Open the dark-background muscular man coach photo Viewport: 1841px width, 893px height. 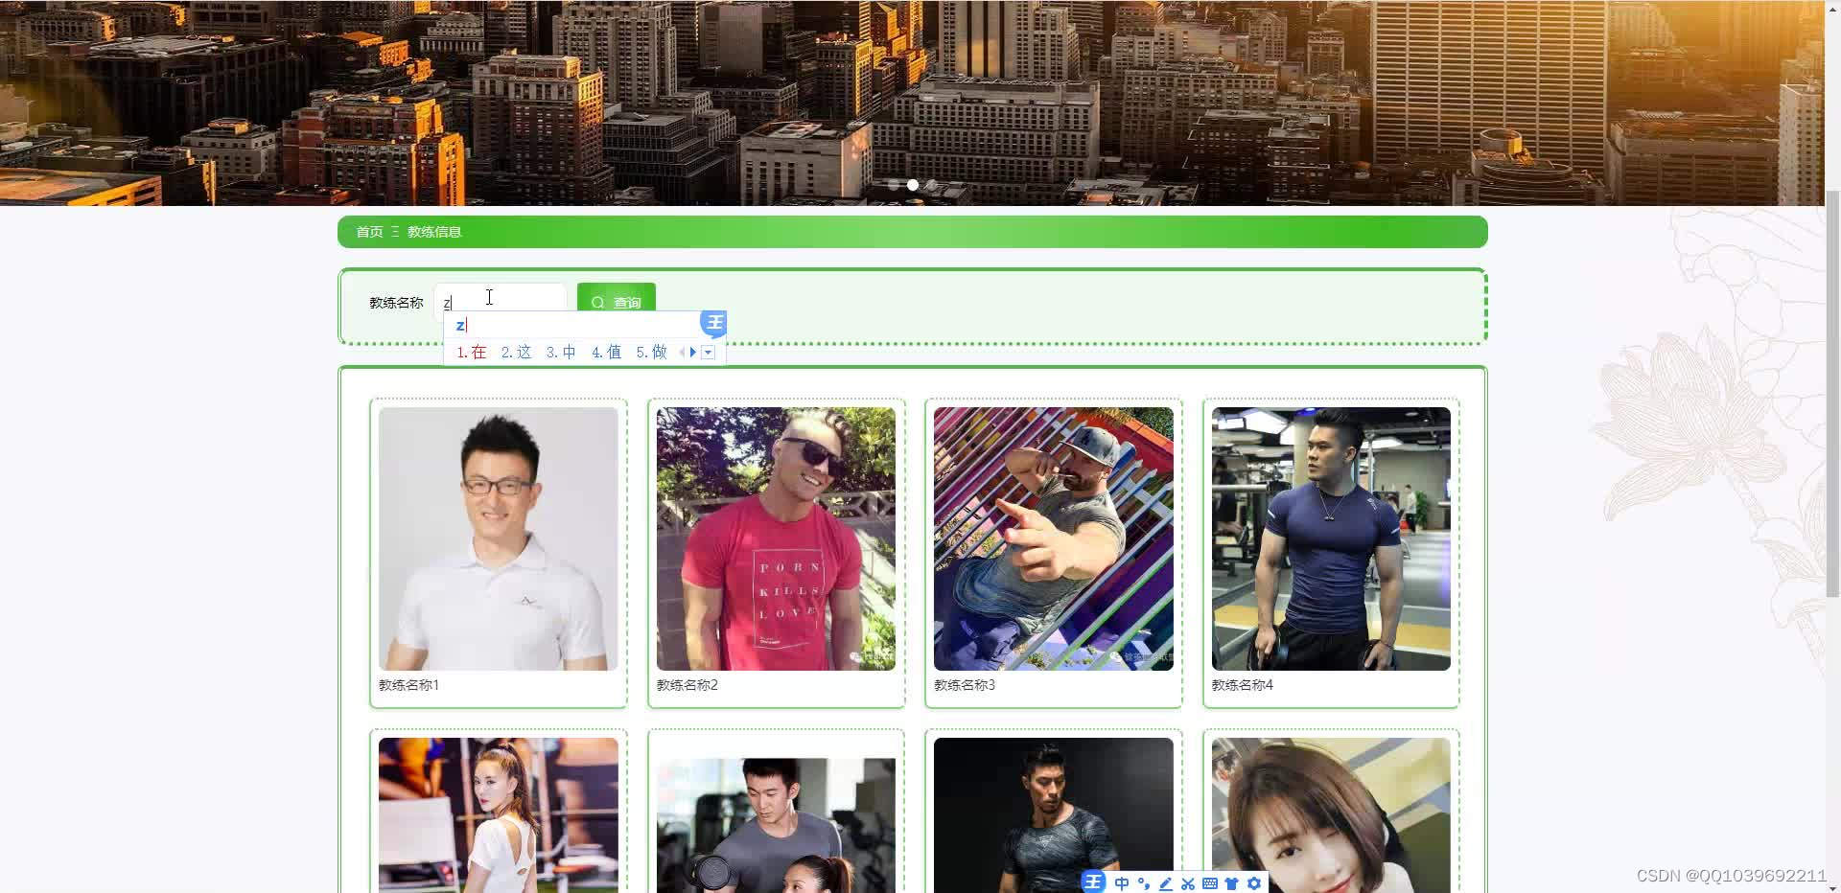[1054, 815]
